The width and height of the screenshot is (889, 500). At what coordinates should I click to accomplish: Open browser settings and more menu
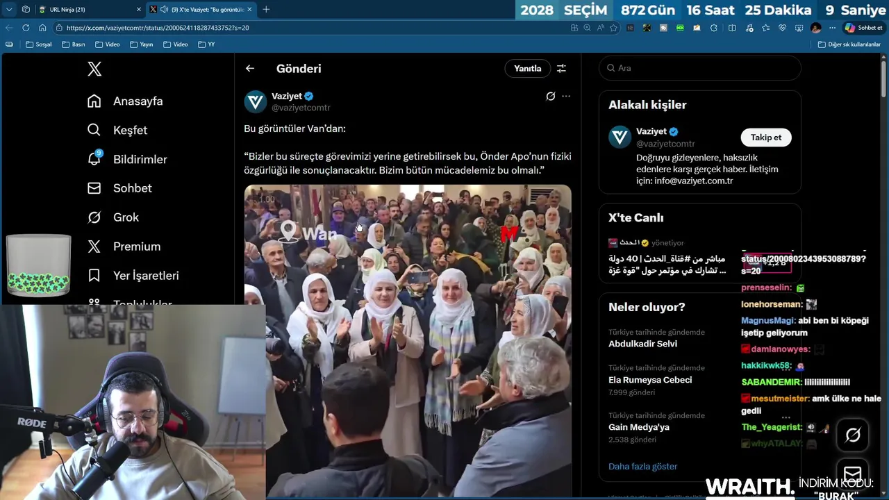832,28
